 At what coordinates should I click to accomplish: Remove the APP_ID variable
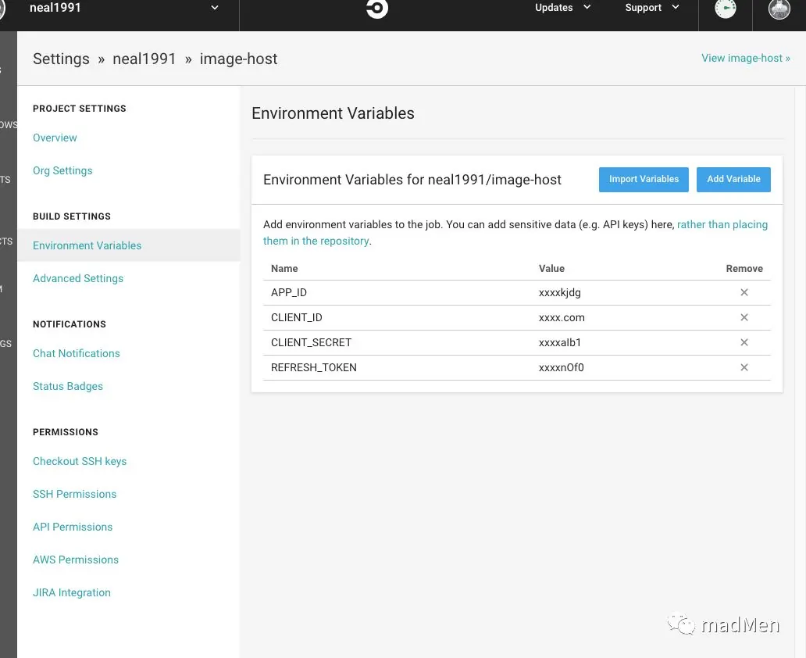point(744,292)
